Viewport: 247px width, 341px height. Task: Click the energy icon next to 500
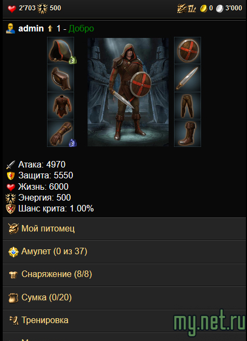[x=43, y=9]
